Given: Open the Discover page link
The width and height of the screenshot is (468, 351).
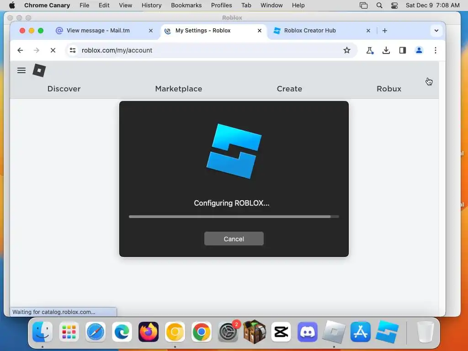Looking at the screenshot, I should [64, 89].
